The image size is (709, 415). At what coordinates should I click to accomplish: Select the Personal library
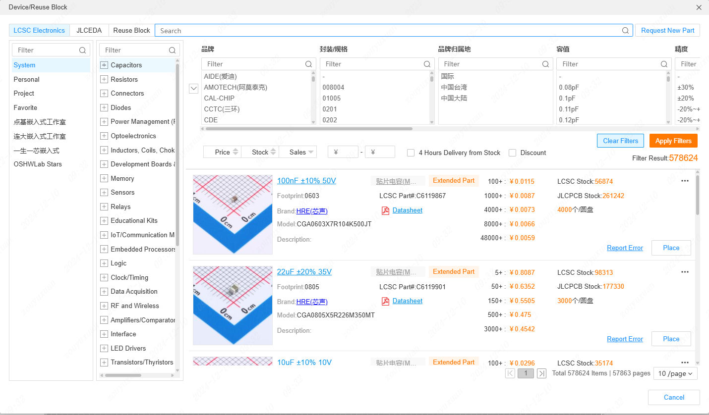26,79
